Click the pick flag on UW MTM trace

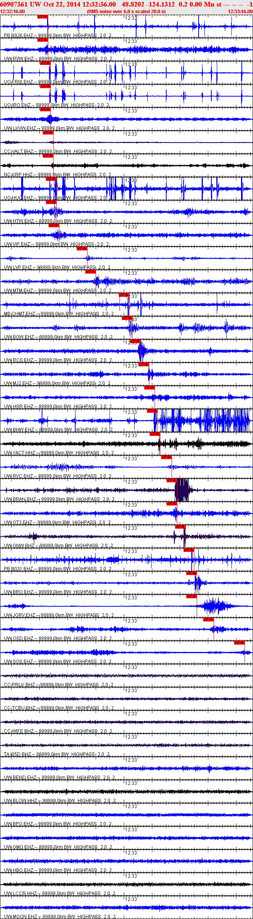tap(90, 272)
